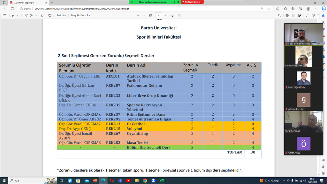Open the PDF search magnifier icon
Image resolution: width=327 pixels, height=184 pixels.
pyautogui.click(x=279, y=15)
